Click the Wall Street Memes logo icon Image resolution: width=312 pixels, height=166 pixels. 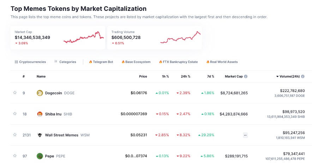[40, 135]
